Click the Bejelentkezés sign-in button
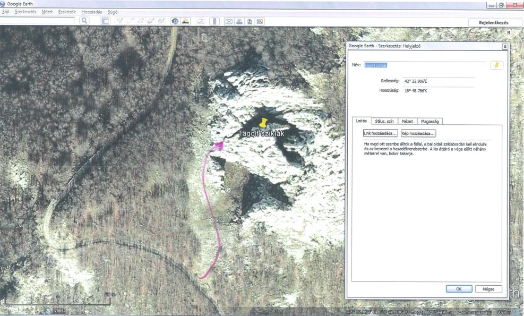 494,22
